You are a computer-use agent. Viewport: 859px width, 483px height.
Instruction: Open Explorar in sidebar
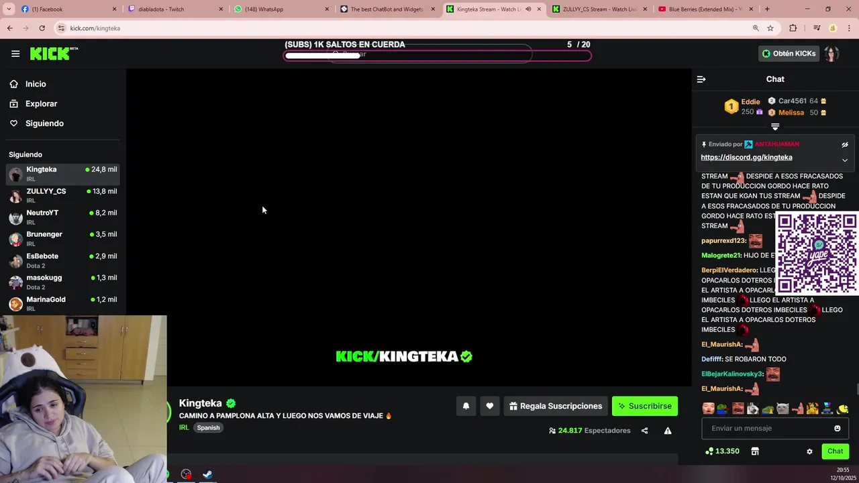[x=41, y=104]
